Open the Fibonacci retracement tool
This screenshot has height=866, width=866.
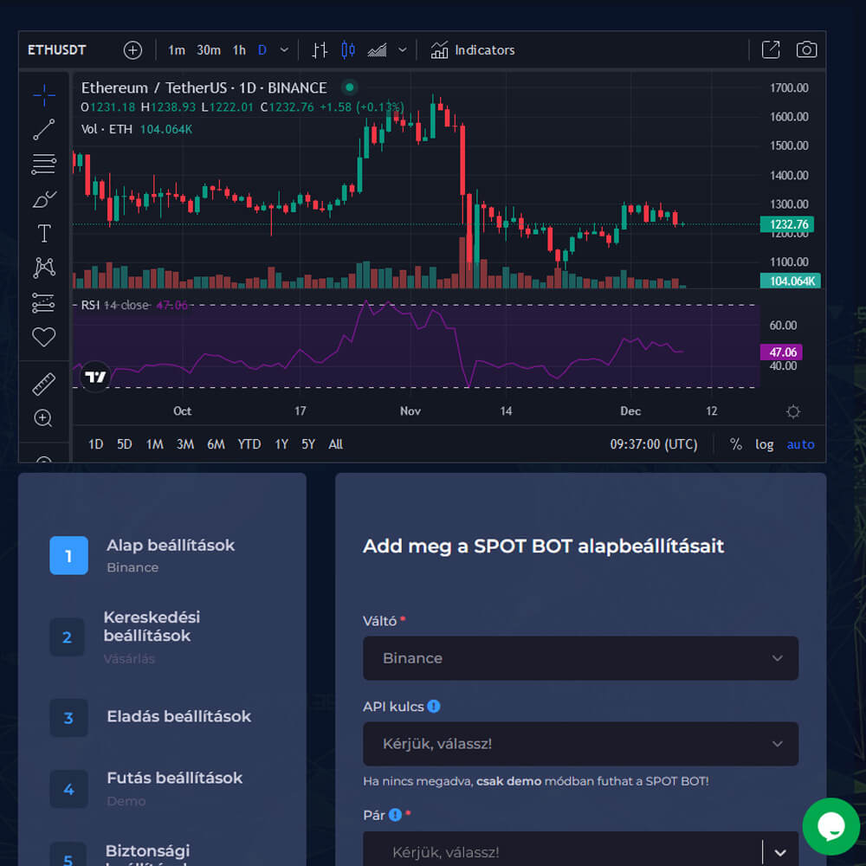click(43, 164)
